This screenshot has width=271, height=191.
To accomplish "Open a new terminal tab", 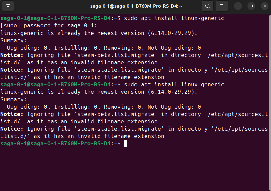I will (x=8, y=6).
